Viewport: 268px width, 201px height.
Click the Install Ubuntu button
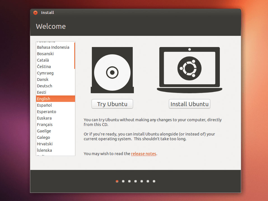pyautogui.click(x=189, y=104)
